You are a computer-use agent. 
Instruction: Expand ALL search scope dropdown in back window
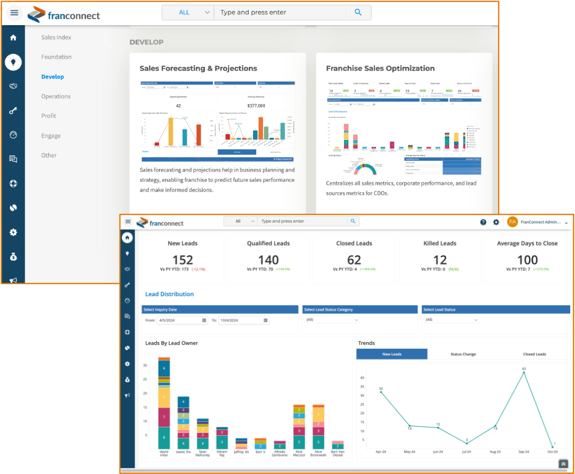(188, 12)
